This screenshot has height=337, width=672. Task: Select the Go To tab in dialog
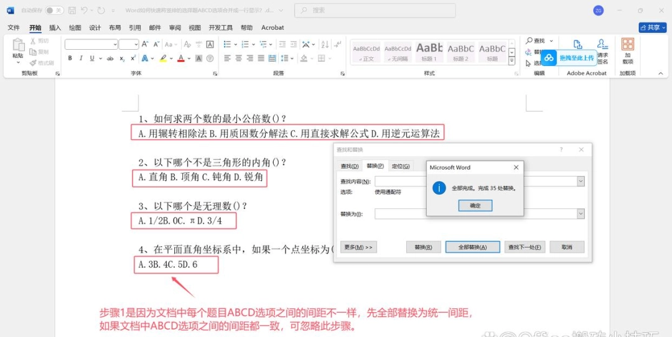[x=401, y=166]
